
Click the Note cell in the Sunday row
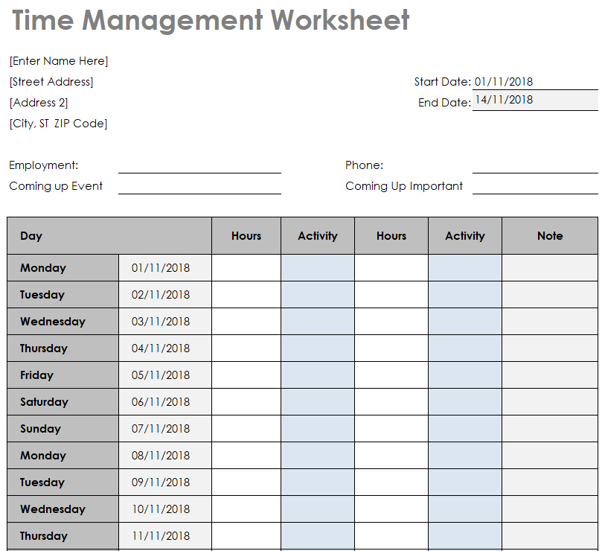tap(550, 429)
